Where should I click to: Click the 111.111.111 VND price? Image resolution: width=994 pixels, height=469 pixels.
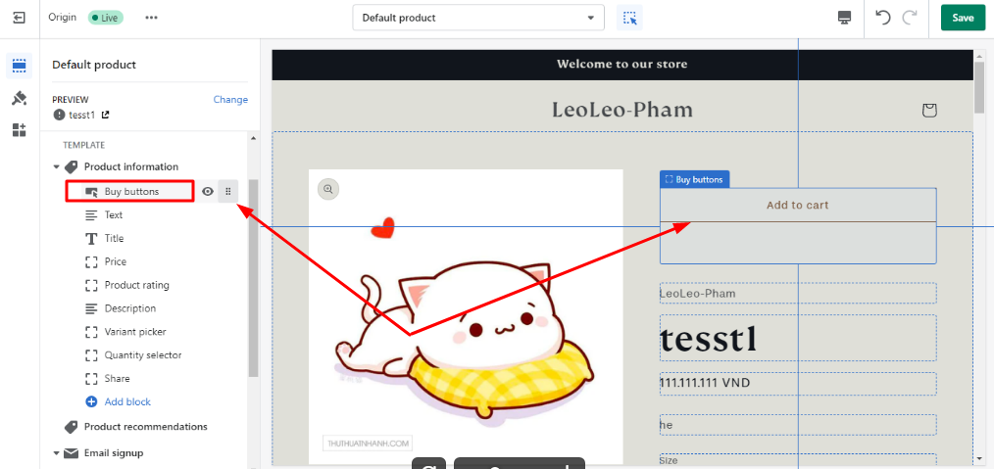706,383
